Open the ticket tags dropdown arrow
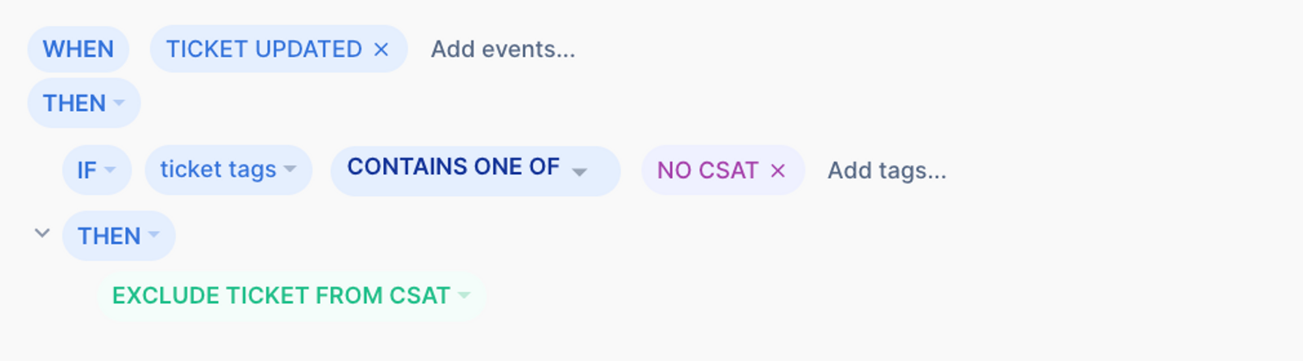This screenshot has height=361, width=1303. pos(290,169)
